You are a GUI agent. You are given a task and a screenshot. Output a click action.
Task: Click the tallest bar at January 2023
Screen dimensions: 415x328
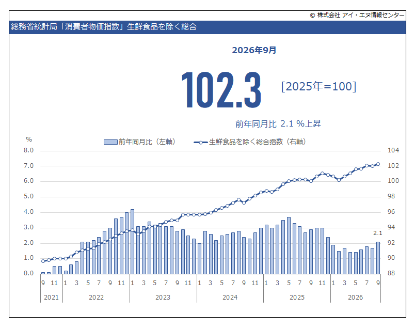coord(132,242)
